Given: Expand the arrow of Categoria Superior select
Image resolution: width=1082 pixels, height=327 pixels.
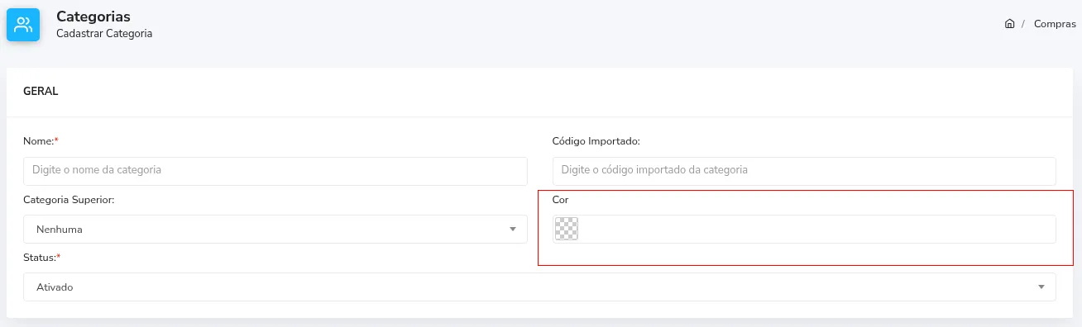Looking at the screenshot, I should click(513, 229).
